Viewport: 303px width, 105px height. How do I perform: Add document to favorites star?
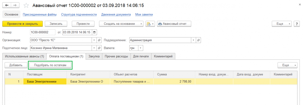[x=26, y=5]
